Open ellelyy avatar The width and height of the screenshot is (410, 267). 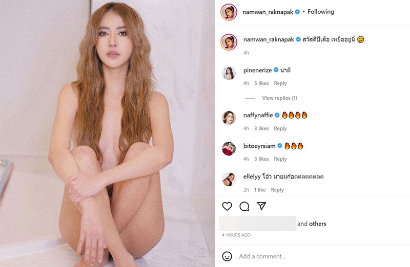229,180
